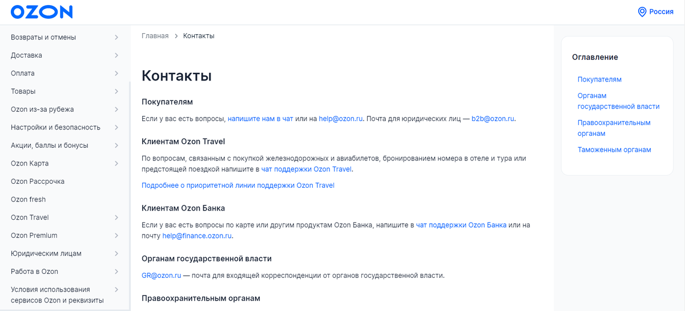Click the GR@ozon.ru email link
The height and width of the screenshot is (311, 685).
[x=162, y=275]
